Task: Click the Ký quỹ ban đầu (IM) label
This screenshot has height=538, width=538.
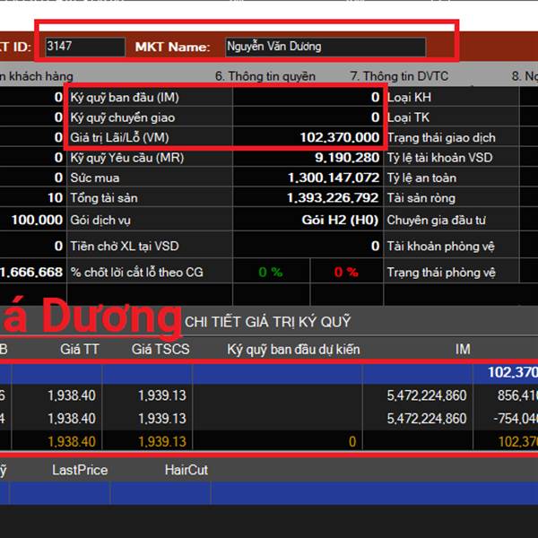Action: click(x=131, y=97)
